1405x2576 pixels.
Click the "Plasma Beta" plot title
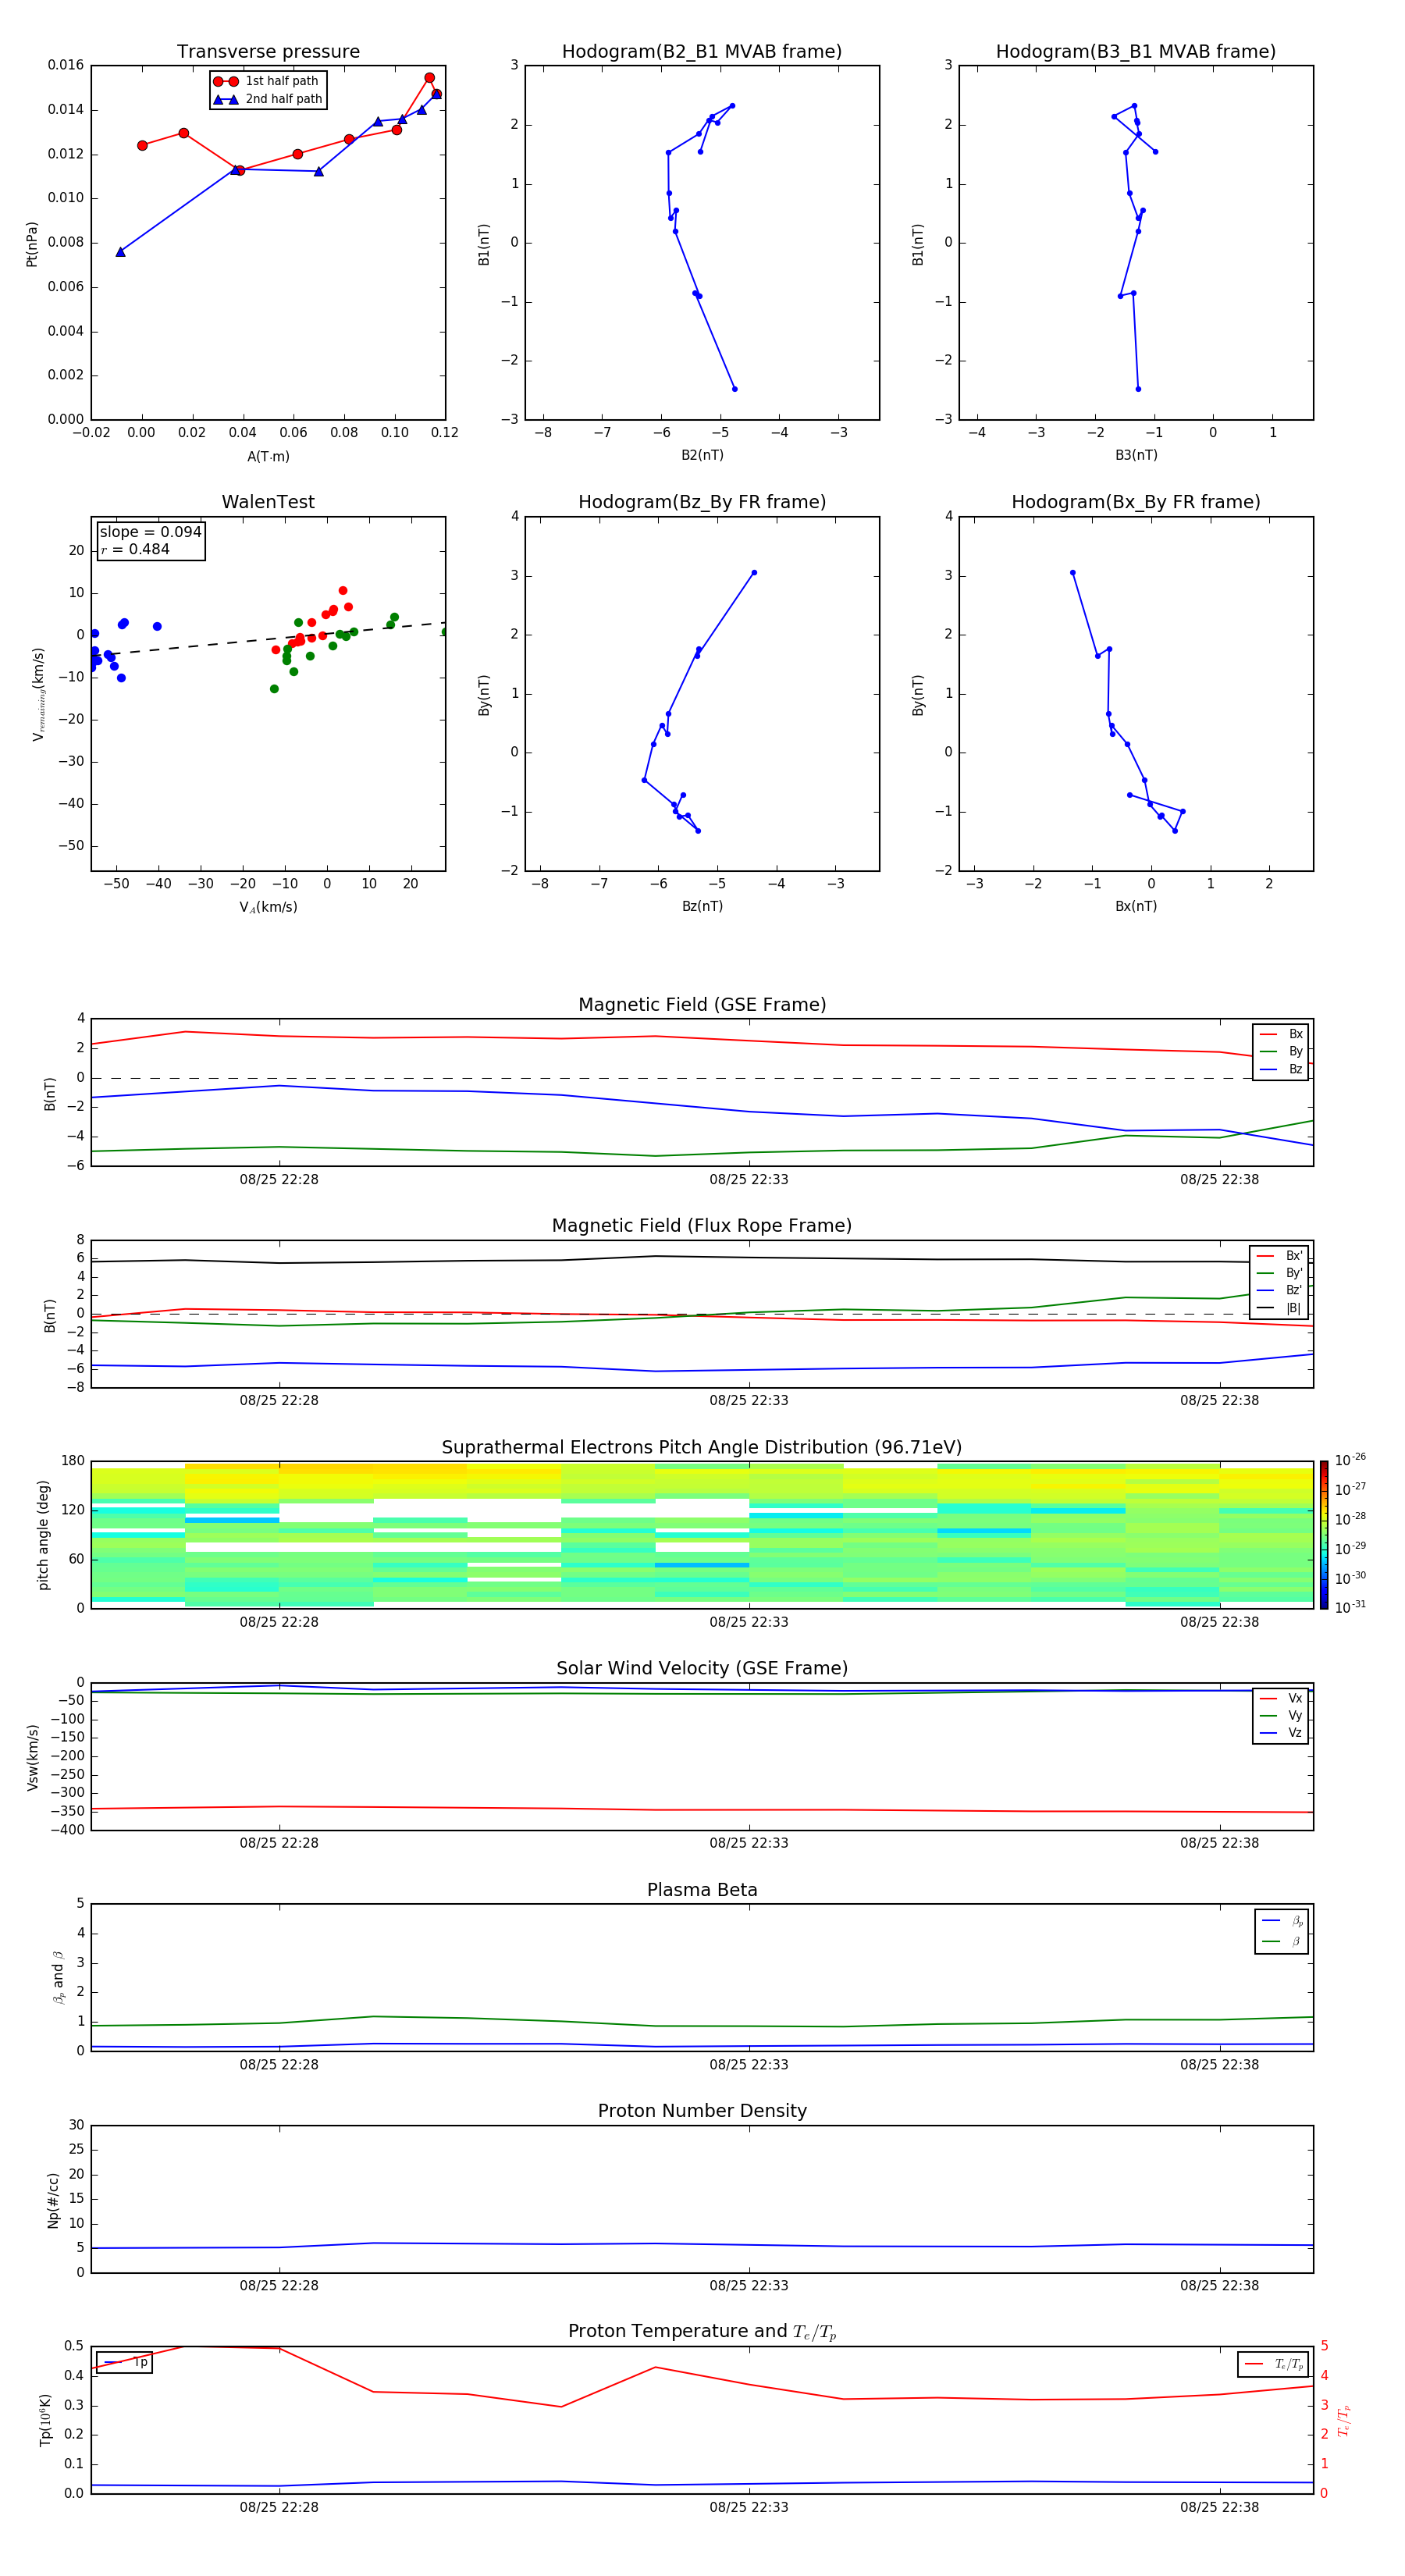[x=702, y=1891]
